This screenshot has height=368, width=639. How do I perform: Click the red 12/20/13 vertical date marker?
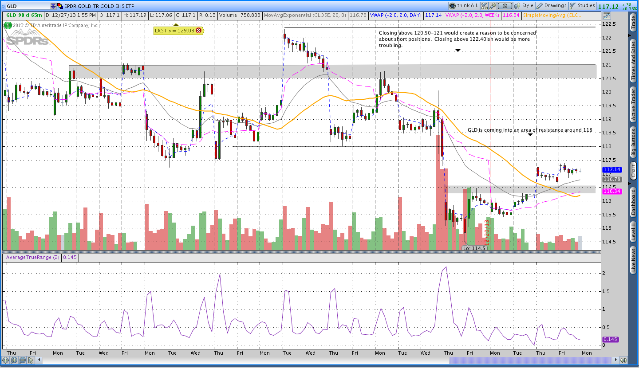[x=487, y=233]
